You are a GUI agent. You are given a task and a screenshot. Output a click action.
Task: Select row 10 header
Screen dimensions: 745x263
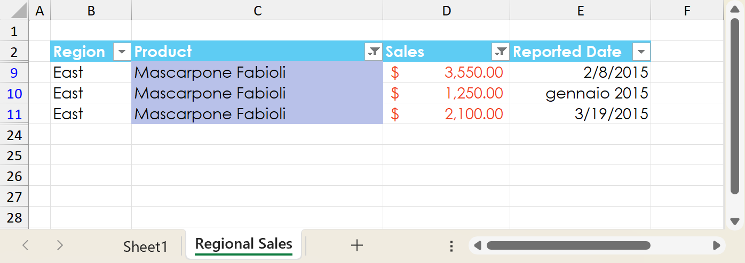pos(14,93)
